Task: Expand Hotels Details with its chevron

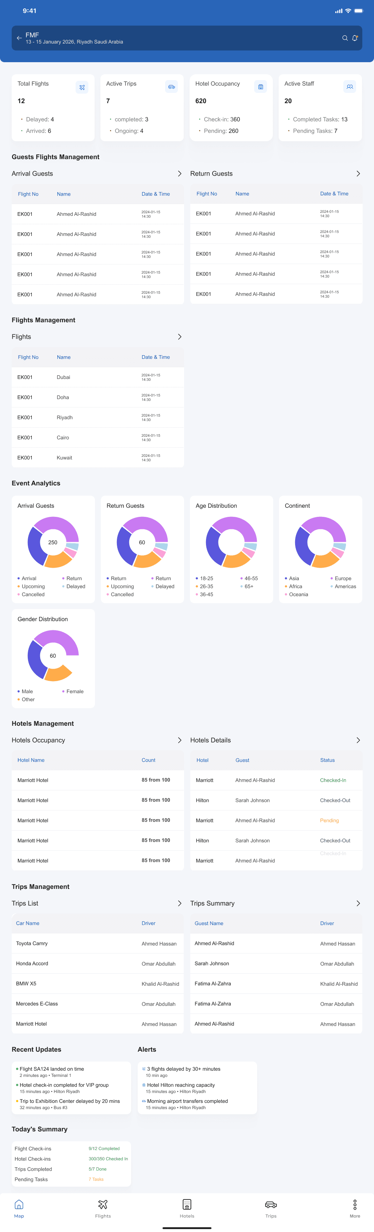Action: pos(358,740)
